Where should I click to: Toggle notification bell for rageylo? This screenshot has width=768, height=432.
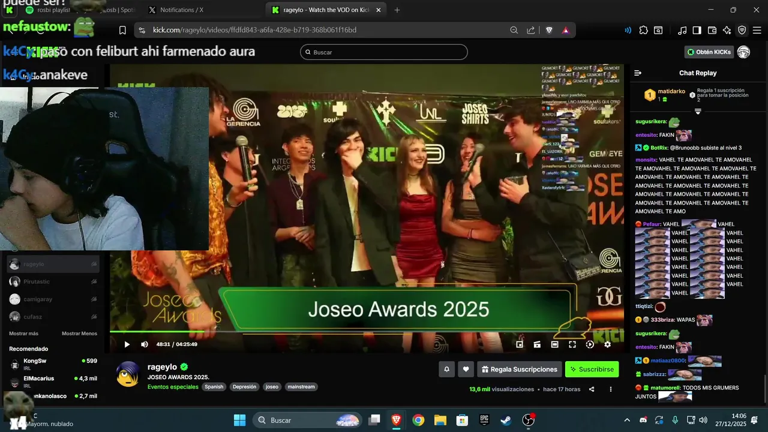[446, 370]
